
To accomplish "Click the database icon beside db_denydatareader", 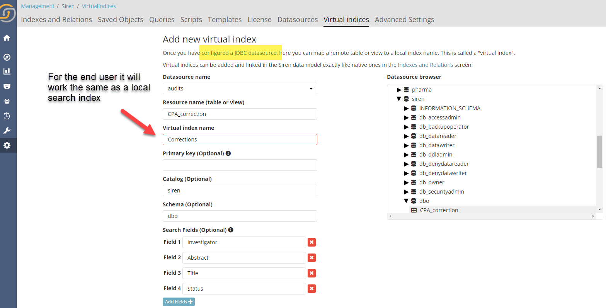I will tap(414, 164).
